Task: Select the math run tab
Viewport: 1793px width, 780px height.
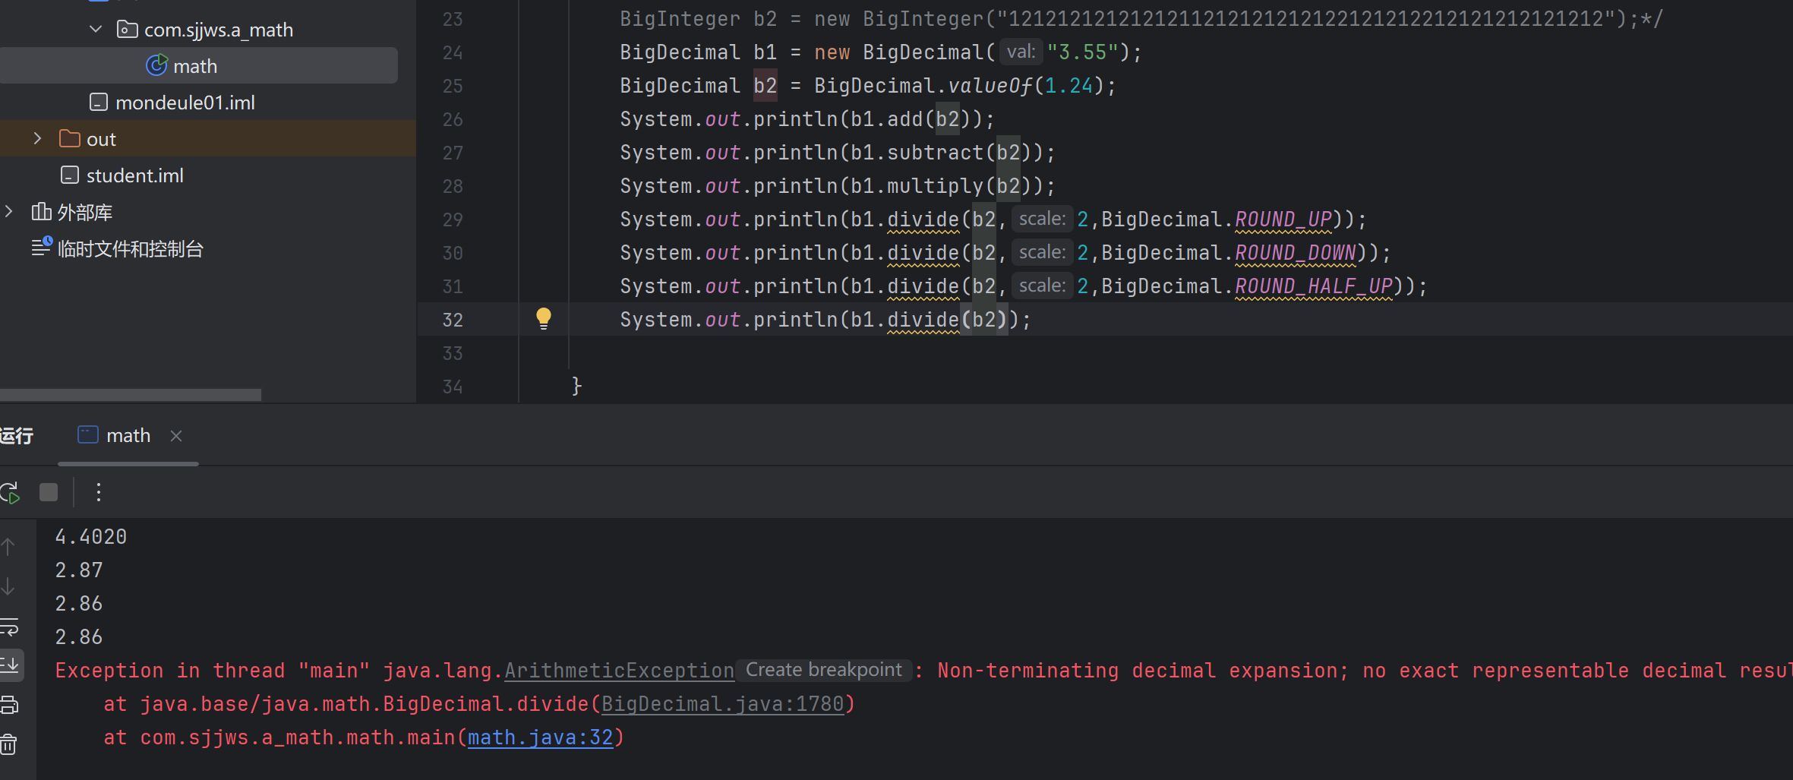Action: 115,436
